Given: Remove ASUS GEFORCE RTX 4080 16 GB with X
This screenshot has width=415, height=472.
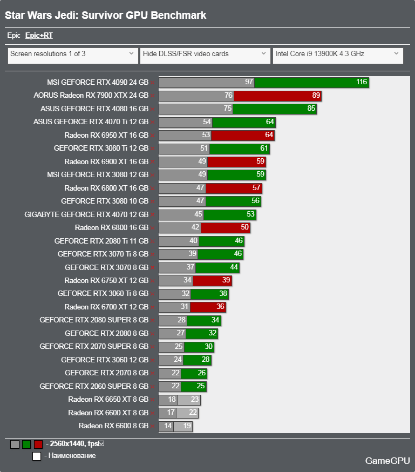Looking at the screenshot, I should click(153, 109).
